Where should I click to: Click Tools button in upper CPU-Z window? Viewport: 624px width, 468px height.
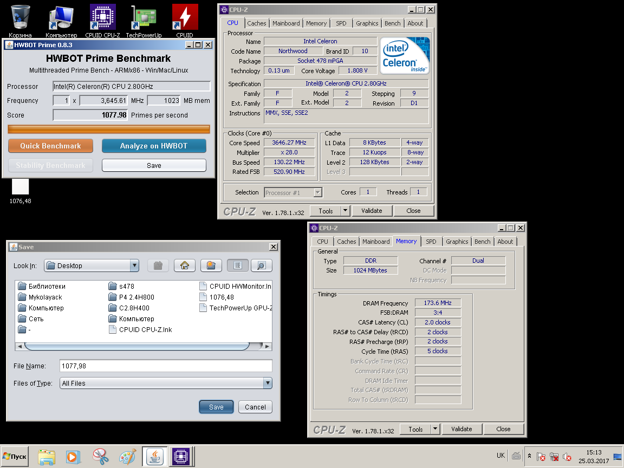point(326,211)
